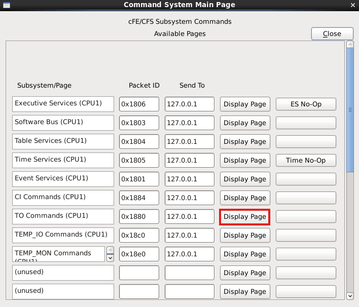Open Display Page for Software Bus
The width and height of the screenshot is (359, 307).
(244, 123)
